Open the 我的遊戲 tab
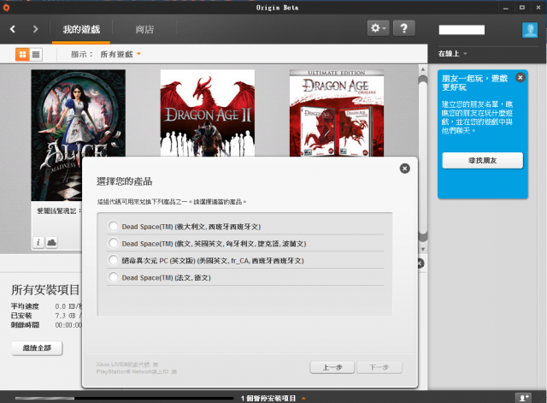The height and width of the screenshot is (403, 547). click(x=81, y=29)
